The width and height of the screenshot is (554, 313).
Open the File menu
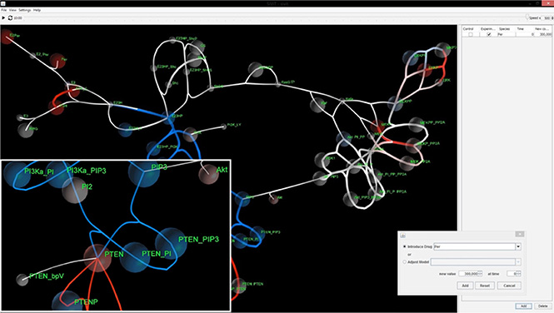(x=4, y=10)
